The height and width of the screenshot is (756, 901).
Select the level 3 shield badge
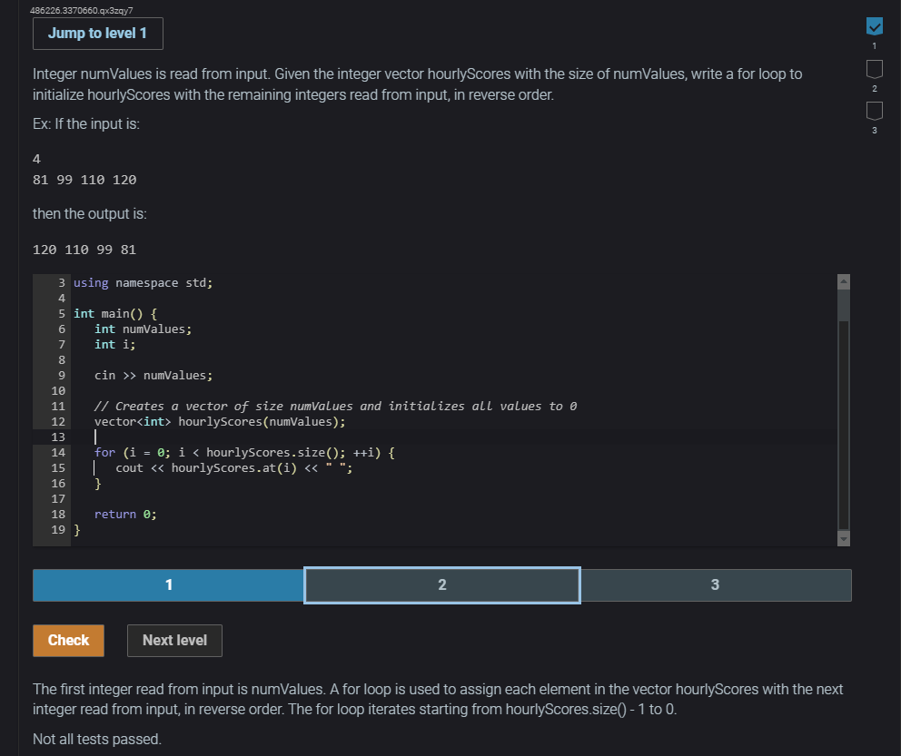pos(874,111)
